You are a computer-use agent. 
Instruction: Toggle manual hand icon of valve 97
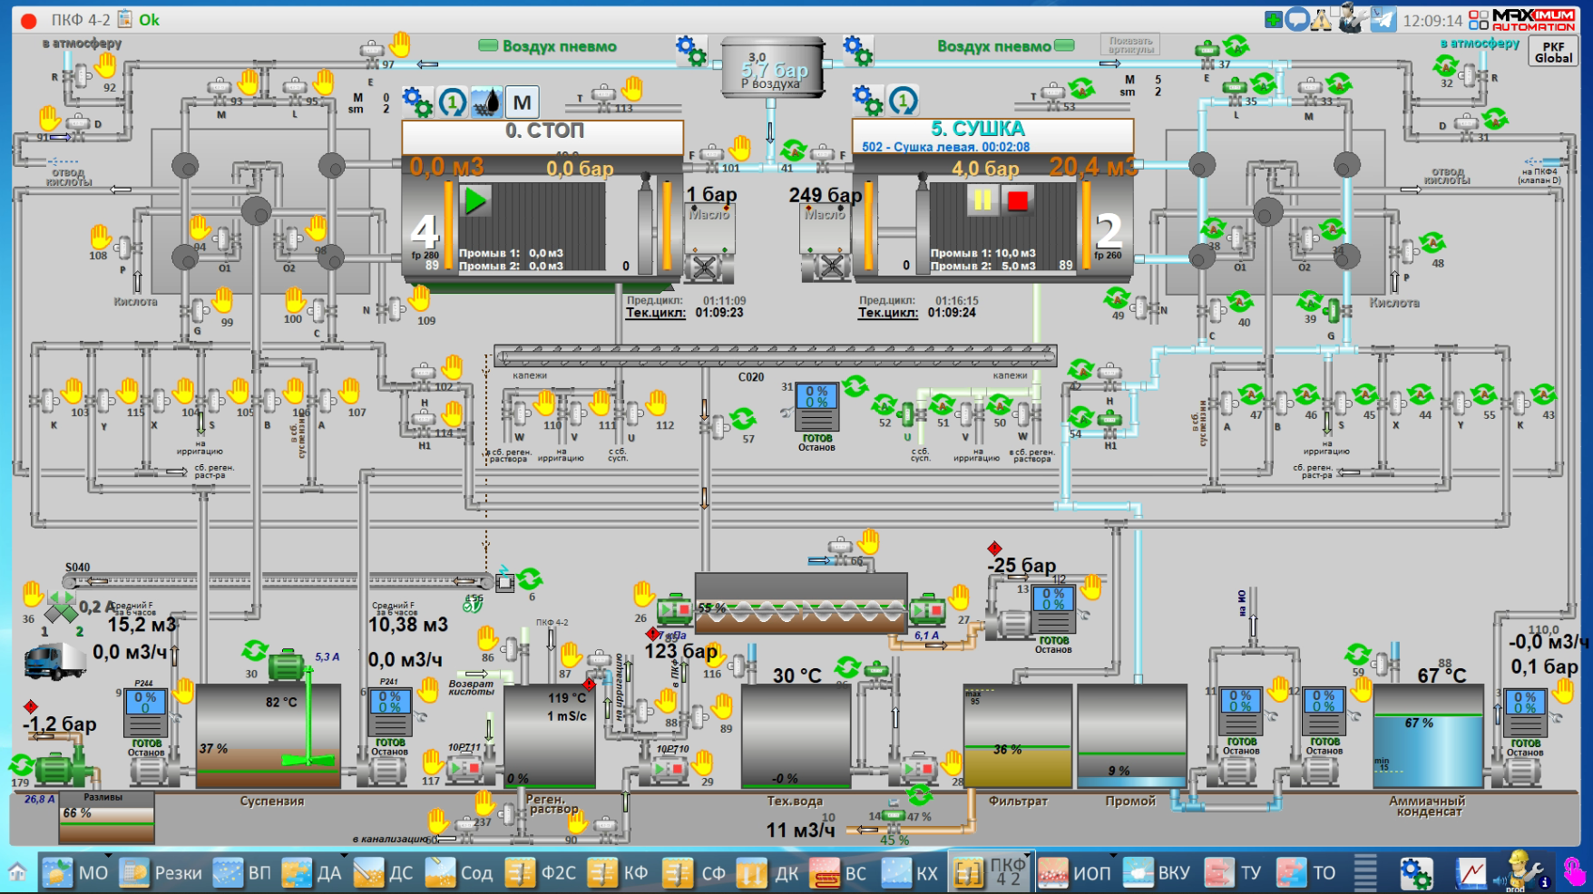pos(400,44)
